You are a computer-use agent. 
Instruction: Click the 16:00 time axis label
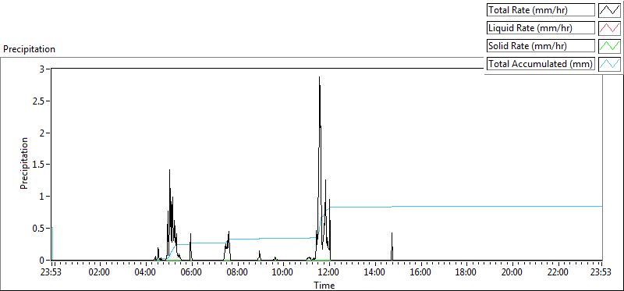(x=420, y=273)
